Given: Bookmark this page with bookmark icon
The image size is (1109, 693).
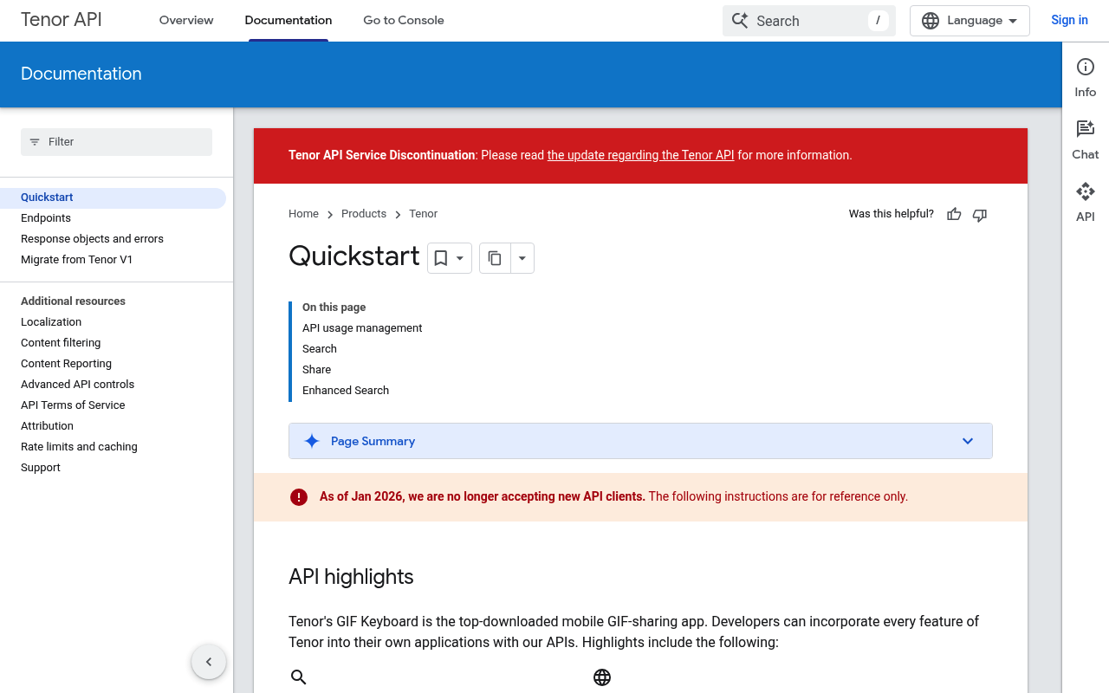Looking at the screenshot, I should click(x=441, y=258).
